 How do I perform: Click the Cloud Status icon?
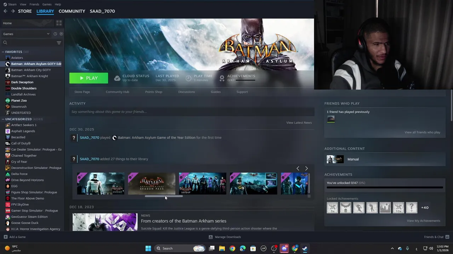tap(117, 78)
